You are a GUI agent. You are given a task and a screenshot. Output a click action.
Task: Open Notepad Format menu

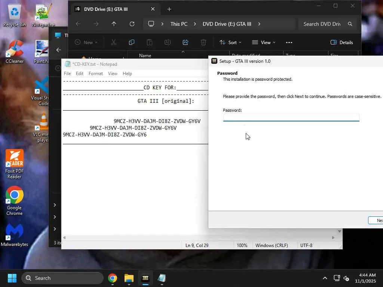[95, 74]
